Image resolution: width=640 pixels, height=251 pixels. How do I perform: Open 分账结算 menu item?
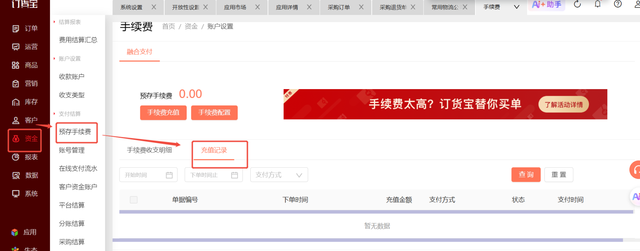pyautogui.click(x=72, y=224)
